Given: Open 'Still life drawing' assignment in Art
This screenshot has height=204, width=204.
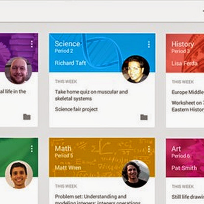Looking at the screenshot, I should [188, 197].
